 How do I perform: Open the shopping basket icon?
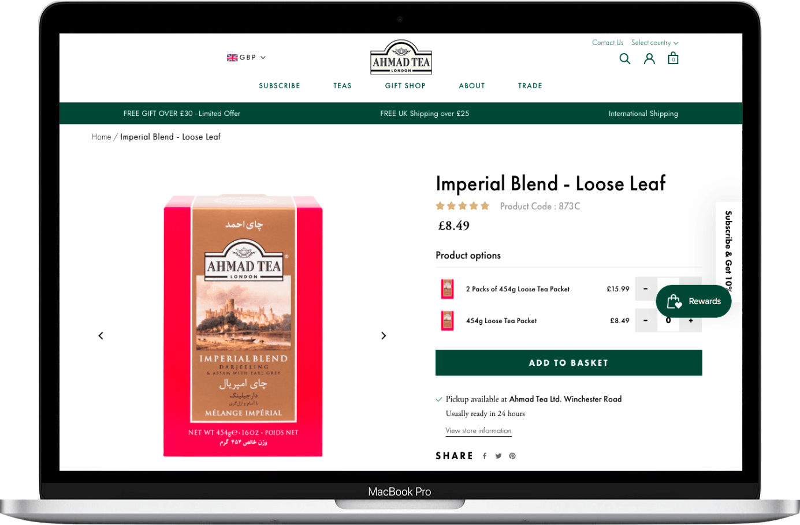coord(672,58)
